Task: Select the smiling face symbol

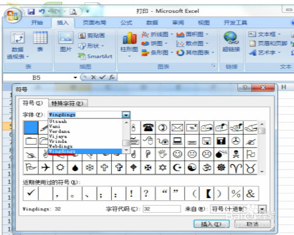Action: coord(178,155)
